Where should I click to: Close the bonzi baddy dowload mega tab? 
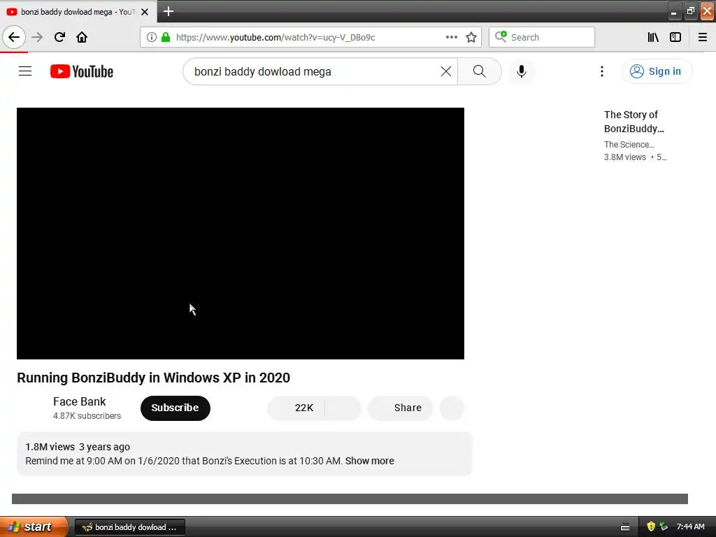[x=145, y=12]
